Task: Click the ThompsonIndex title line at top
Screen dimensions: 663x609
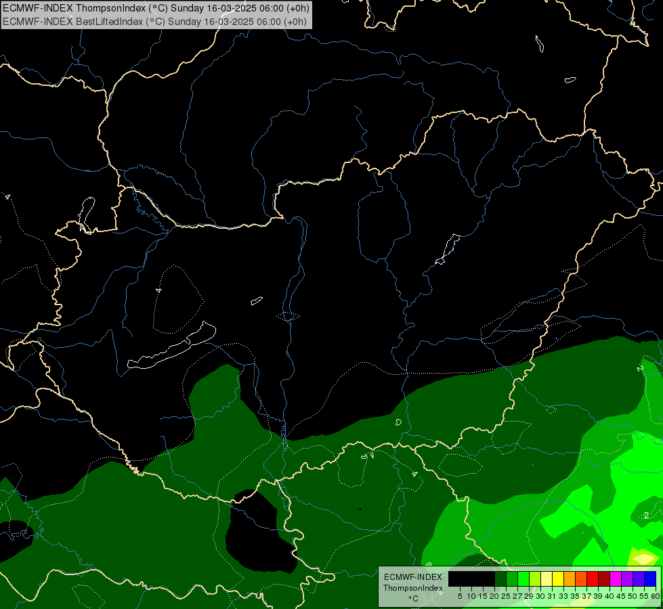Action: (156, 8)
